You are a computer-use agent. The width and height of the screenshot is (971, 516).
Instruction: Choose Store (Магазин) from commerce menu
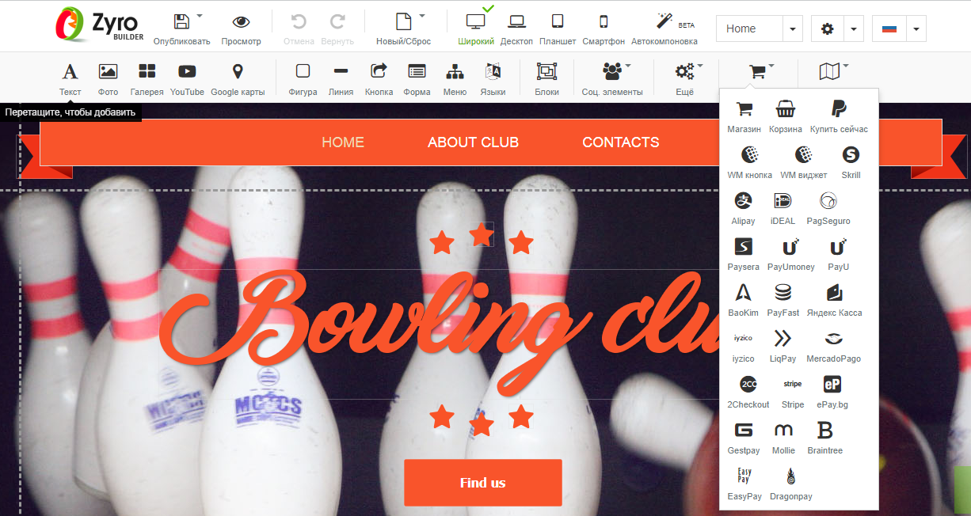coord(744,117)
